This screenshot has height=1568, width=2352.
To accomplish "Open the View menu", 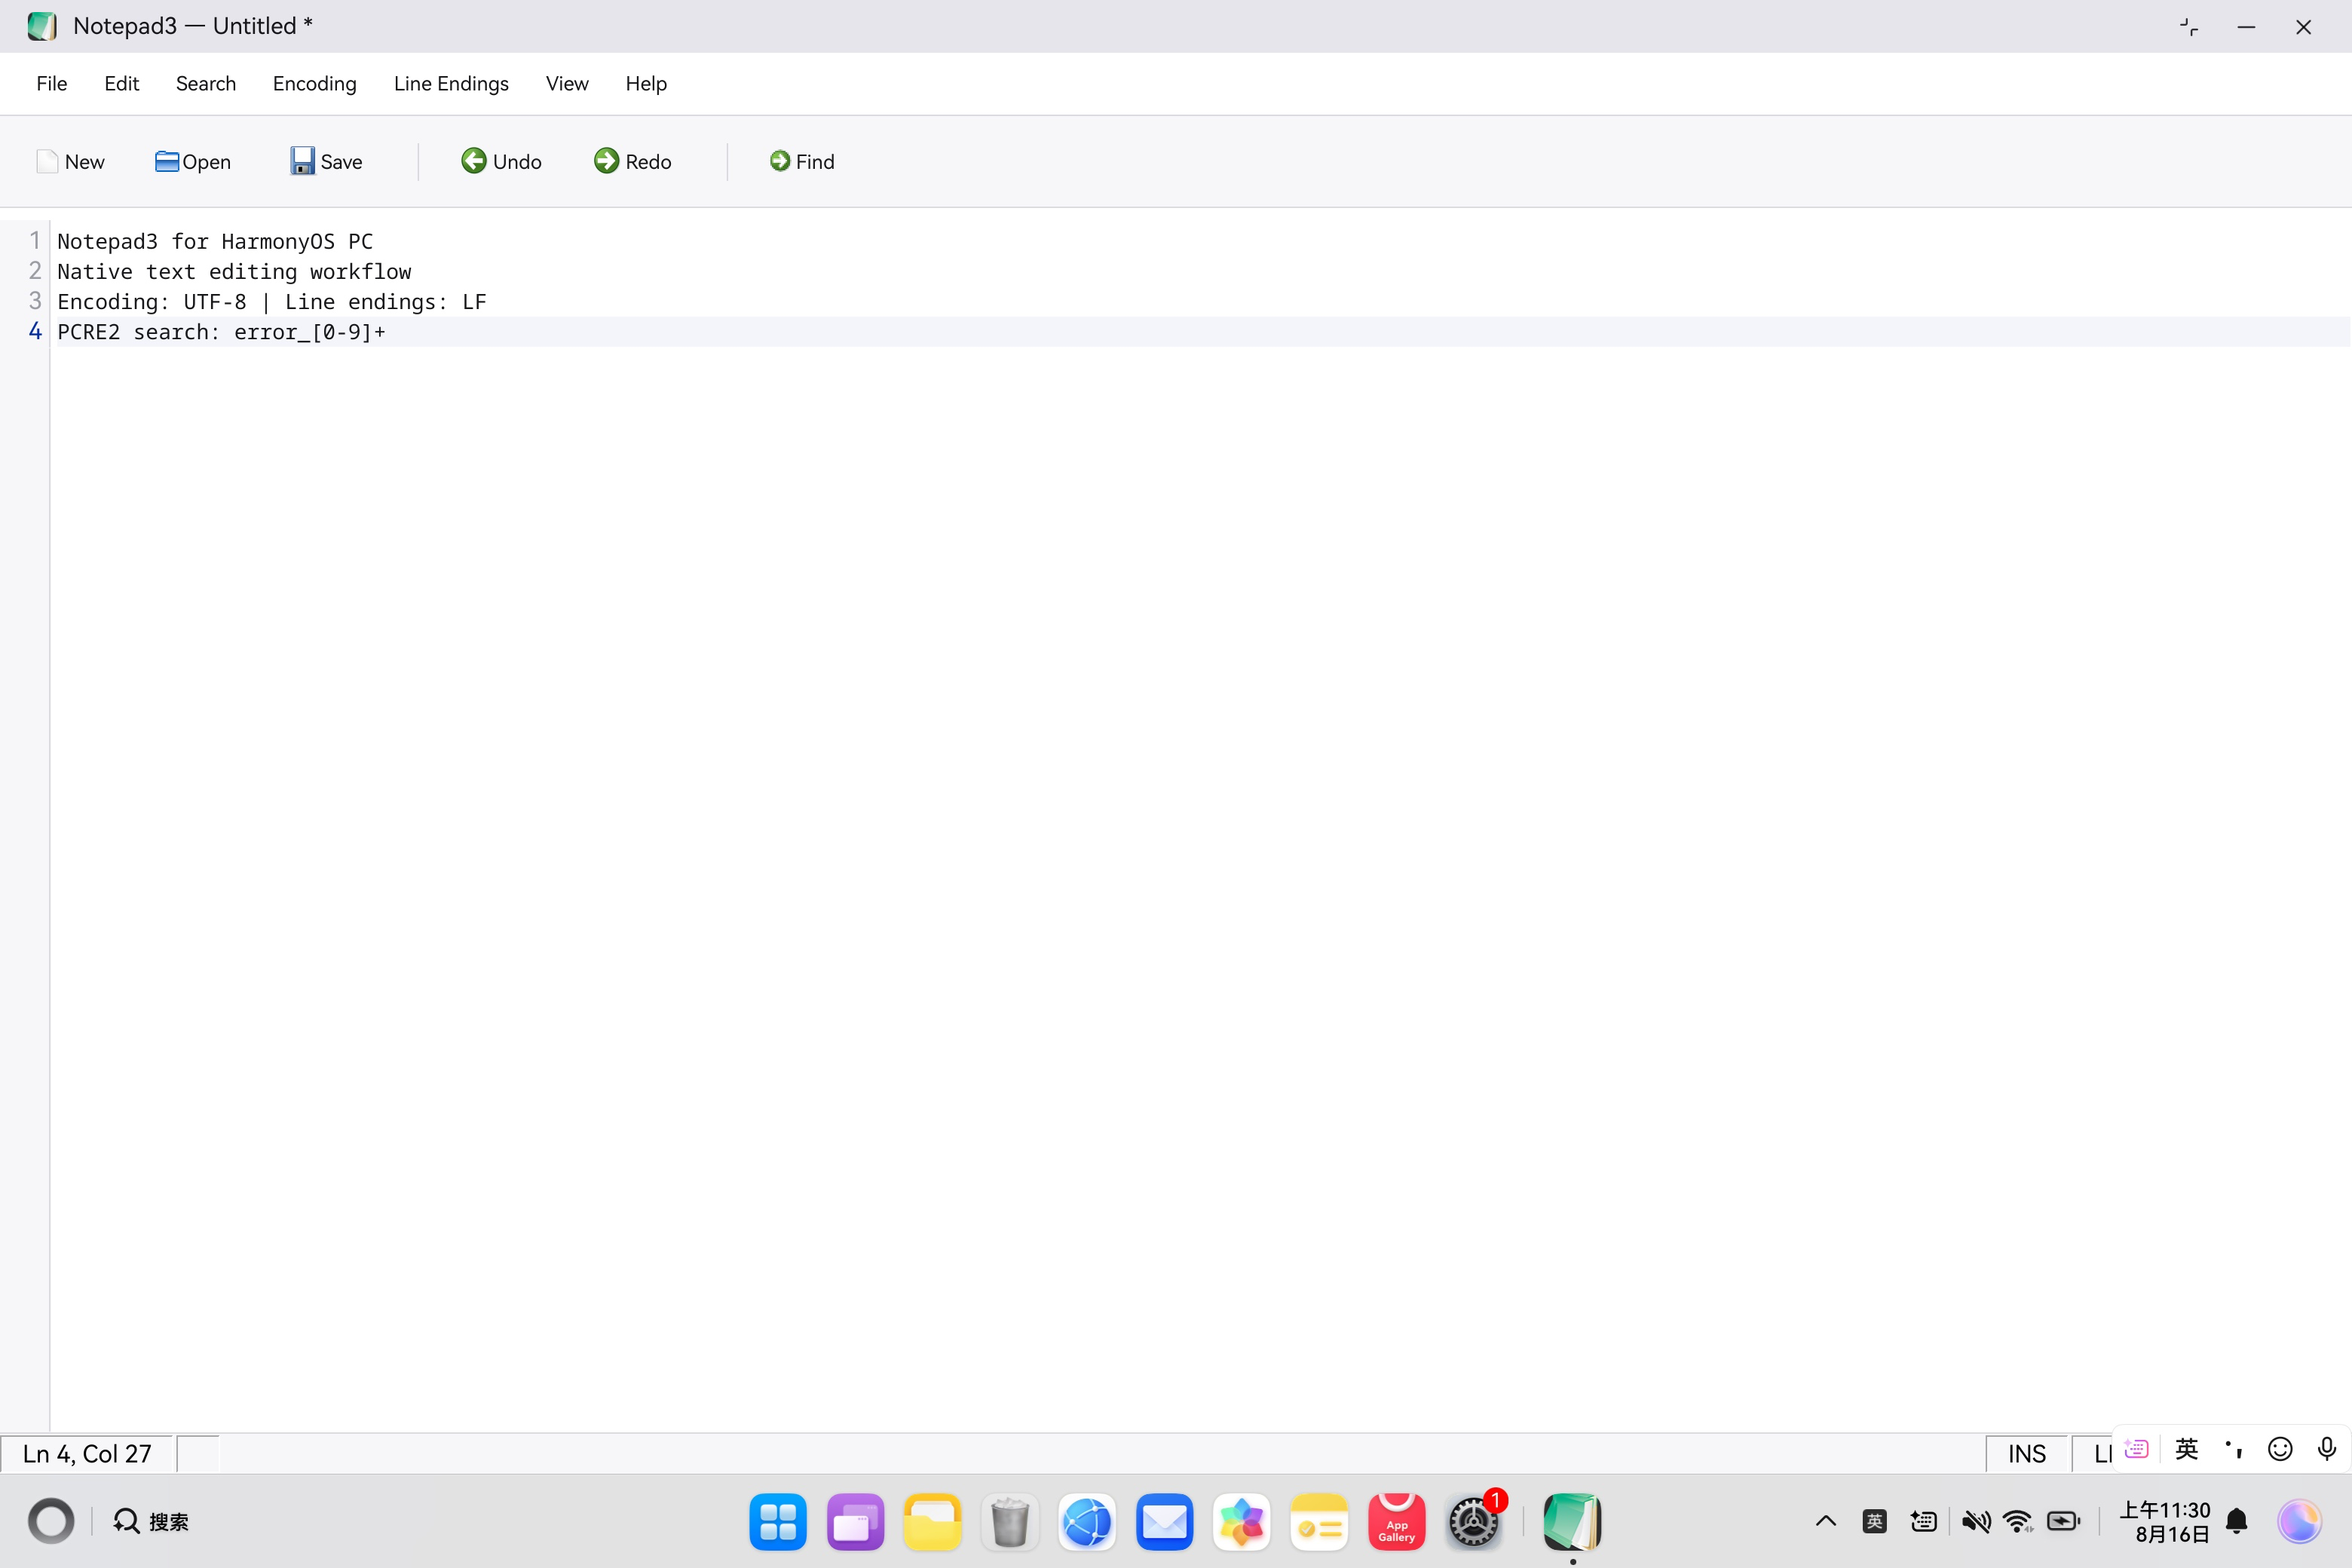I will coord(567,84).
